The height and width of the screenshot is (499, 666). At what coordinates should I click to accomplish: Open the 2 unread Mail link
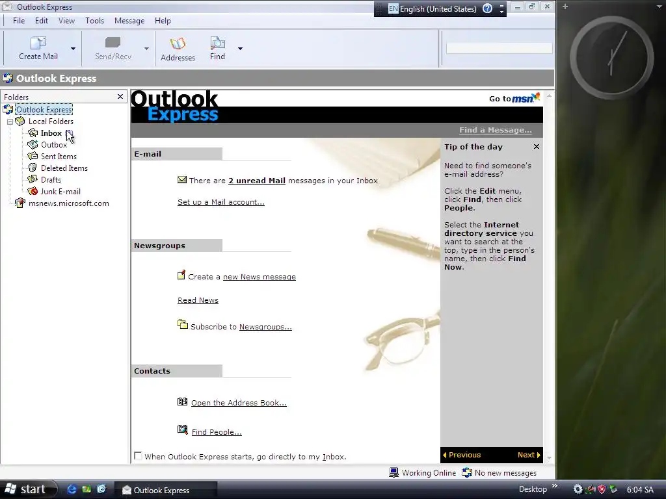[257, 181]
